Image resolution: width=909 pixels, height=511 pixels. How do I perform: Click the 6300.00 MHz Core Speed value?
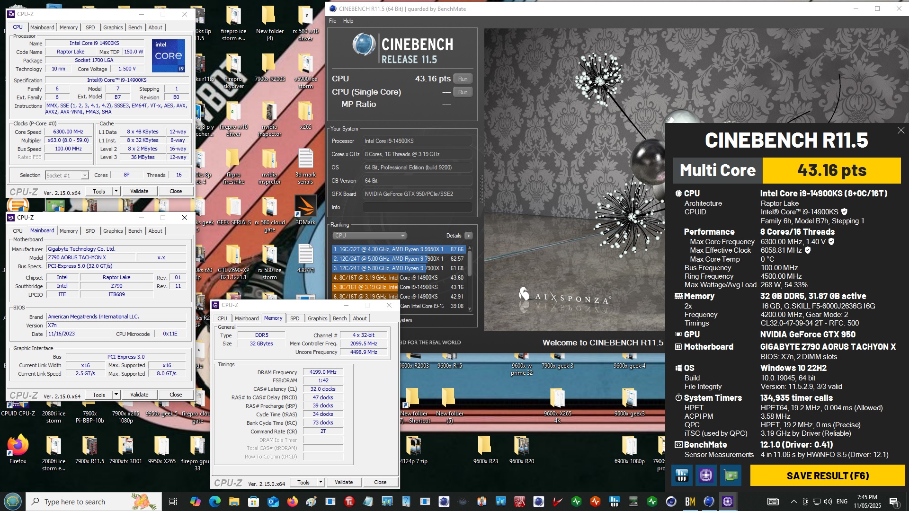pyautogui.click(x=69, y=132)
